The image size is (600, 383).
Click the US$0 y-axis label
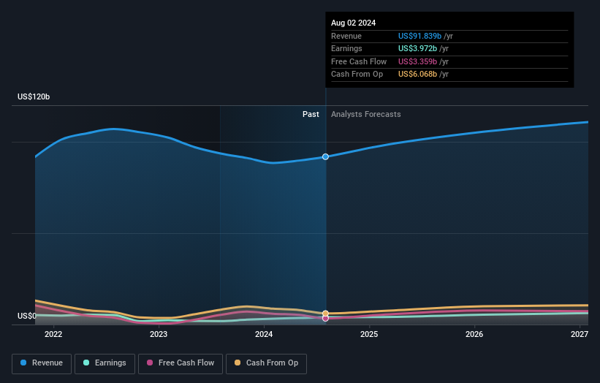point(27,316)
